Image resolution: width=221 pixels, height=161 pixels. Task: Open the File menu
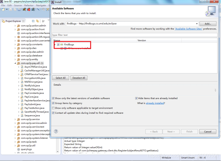tap(3, 5)
